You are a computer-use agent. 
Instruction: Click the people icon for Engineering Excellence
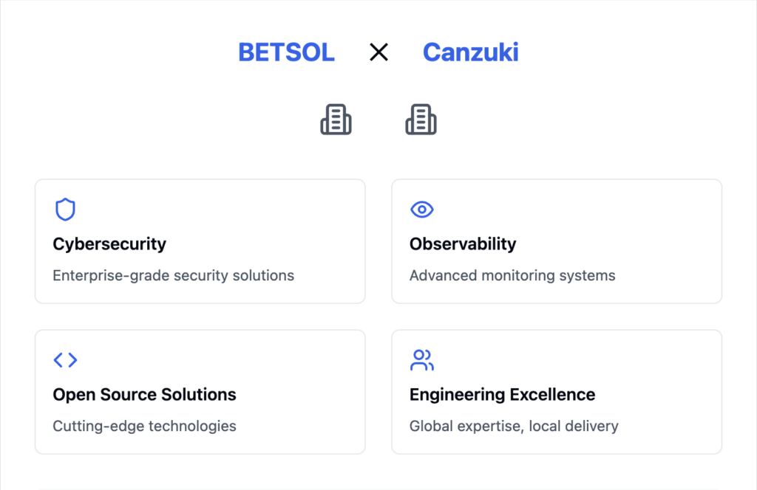click(x=422, y=360)
